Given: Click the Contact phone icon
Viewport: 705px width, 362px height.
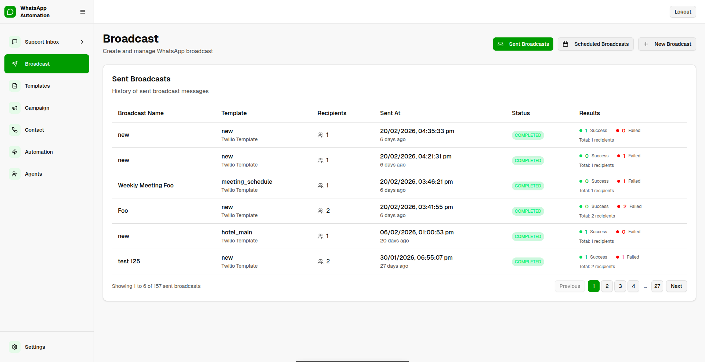Looking at the screenshot, I should point(15,129).
